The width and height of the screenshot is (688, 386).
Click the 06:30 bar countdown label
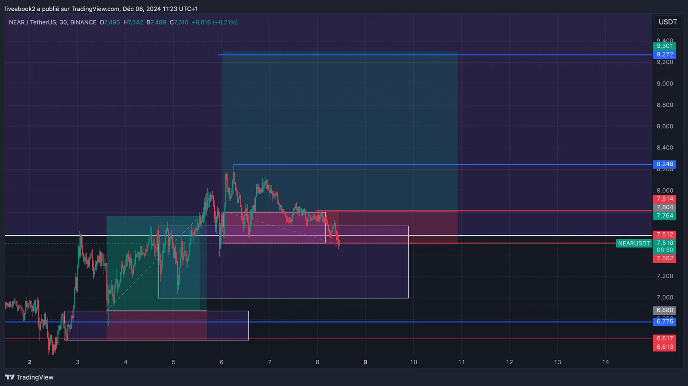pos(664,250)
